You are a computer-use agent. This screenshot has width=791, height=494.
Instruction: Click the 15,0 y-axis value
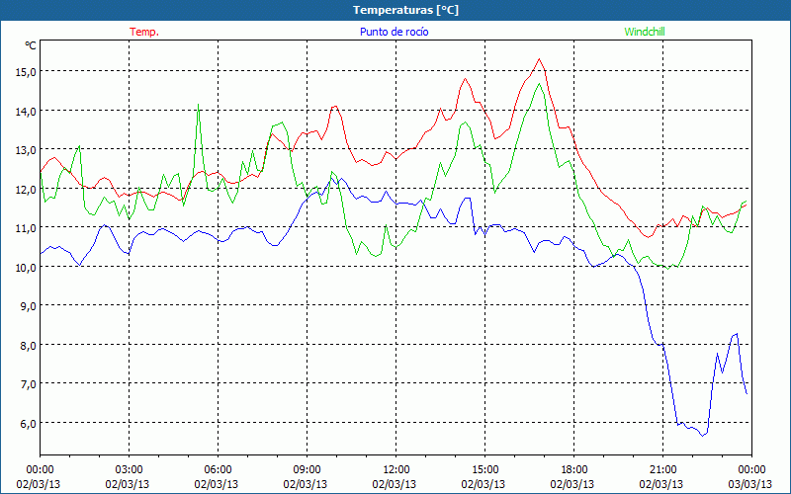pos(26,71)
